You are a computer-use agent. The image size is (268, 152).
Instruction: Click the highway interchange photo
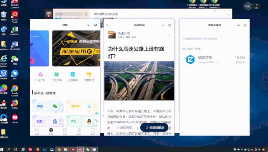[x=139, y=81]
